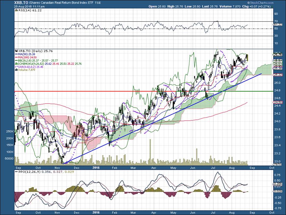Image resolution: width=286 pixels, height=215 pixels.
Task: Click the TSE exchange label
Action: 98,3
